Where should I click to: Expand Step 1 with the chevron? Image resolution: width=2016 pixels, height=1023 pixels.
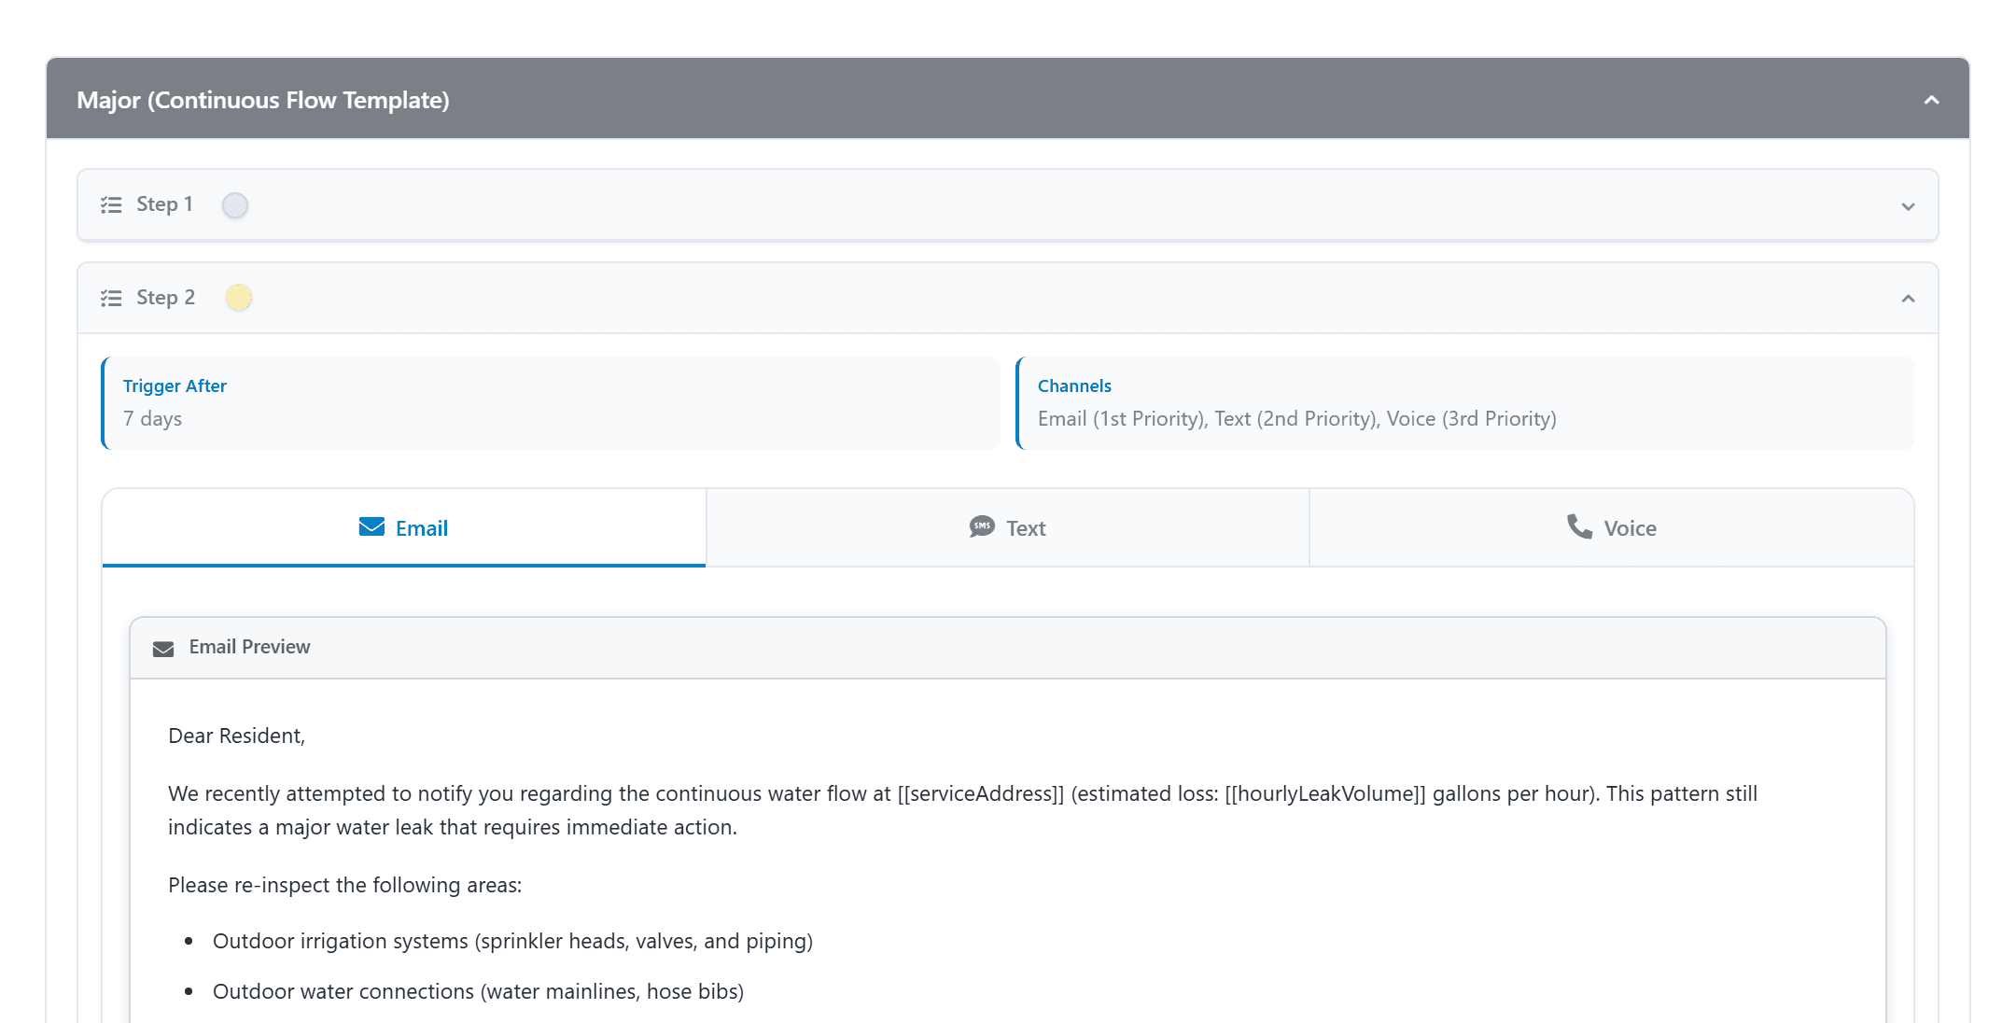(x=1908, y=206)
